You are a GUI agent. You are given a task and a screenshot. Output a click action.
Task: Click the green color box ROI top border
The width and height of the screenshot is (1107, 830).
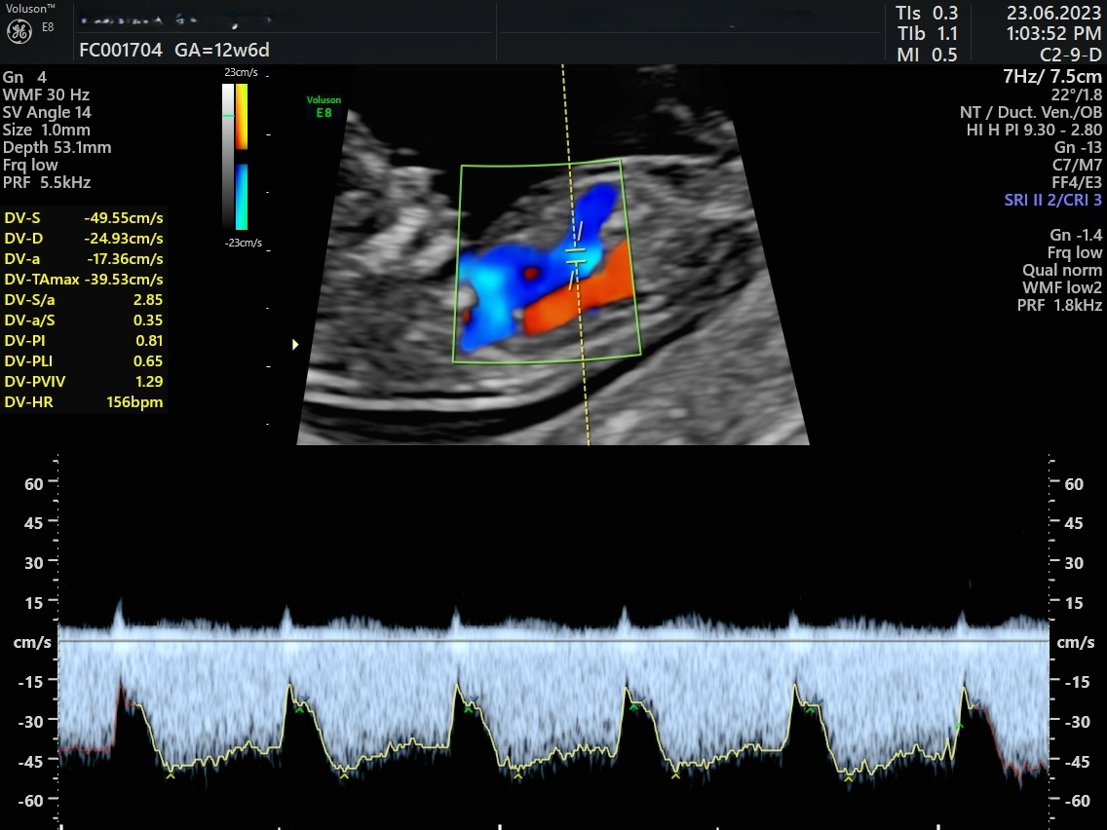tap(541, 163)
